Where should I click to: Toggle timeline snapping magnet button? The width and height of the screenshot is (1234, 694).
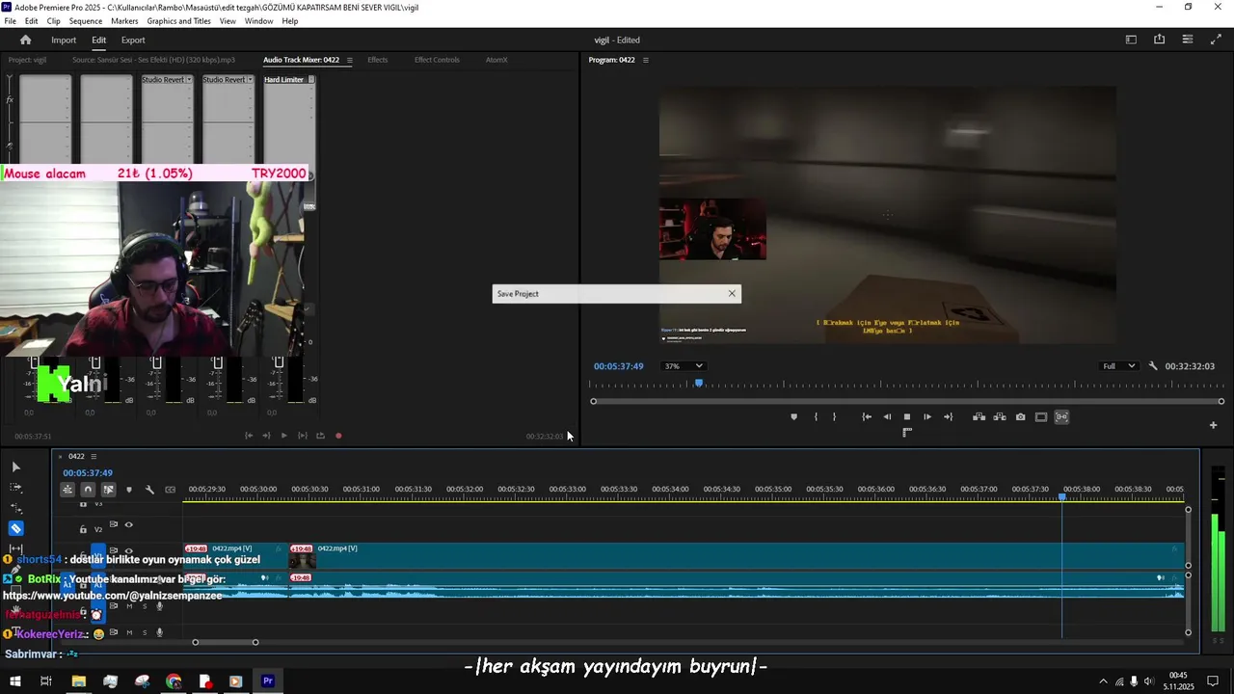88,490
